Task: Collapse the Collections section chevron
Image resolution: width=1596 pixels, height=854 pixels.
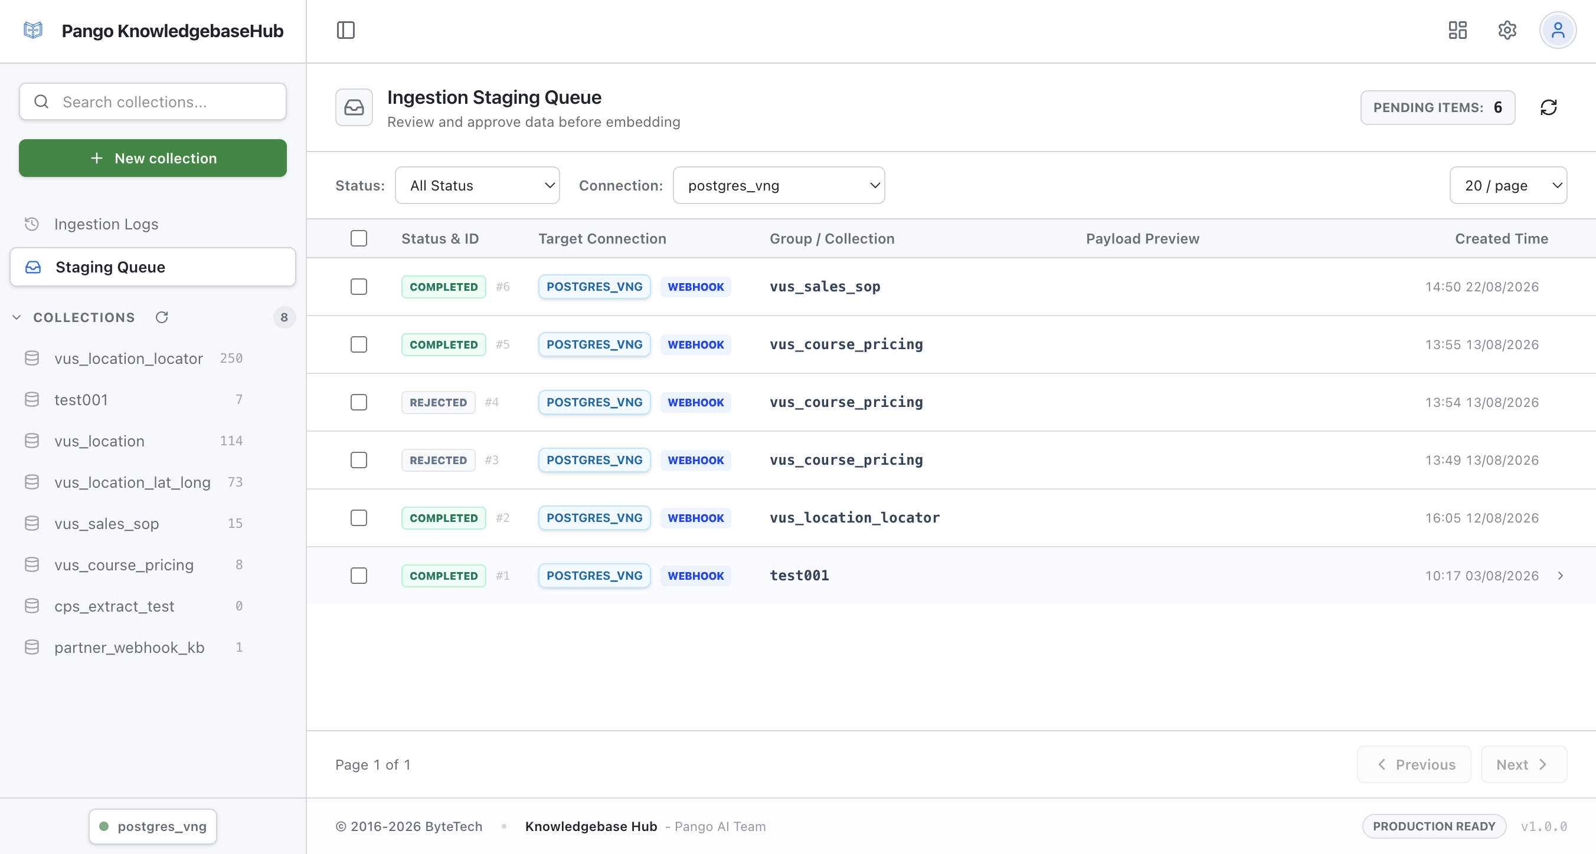Action: coord(17,317)
